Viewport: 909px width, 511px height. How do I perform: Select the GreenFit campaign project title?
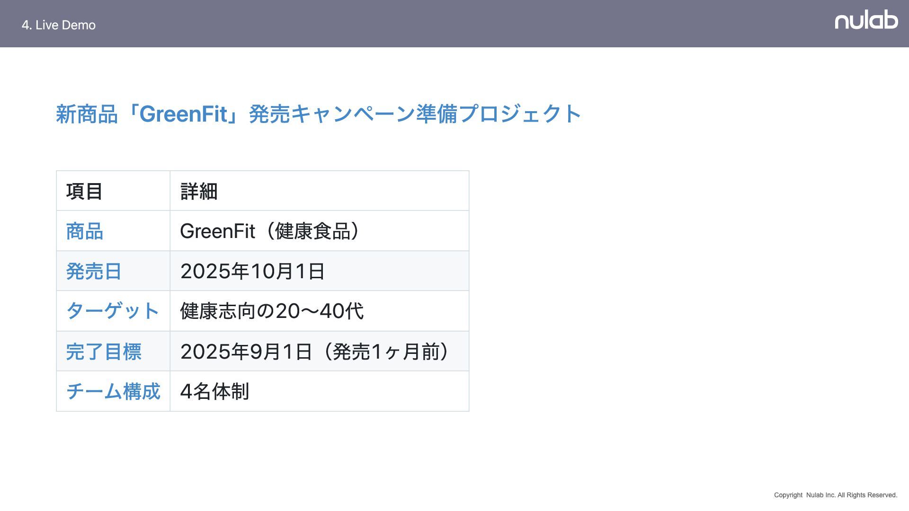[319, 114]
